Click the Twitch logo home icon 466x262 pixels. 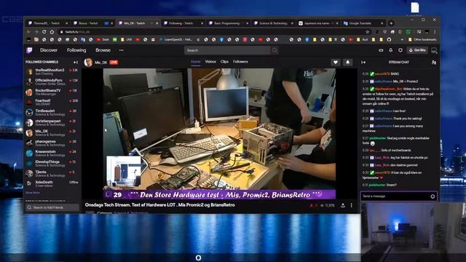[x=29, y=50]
